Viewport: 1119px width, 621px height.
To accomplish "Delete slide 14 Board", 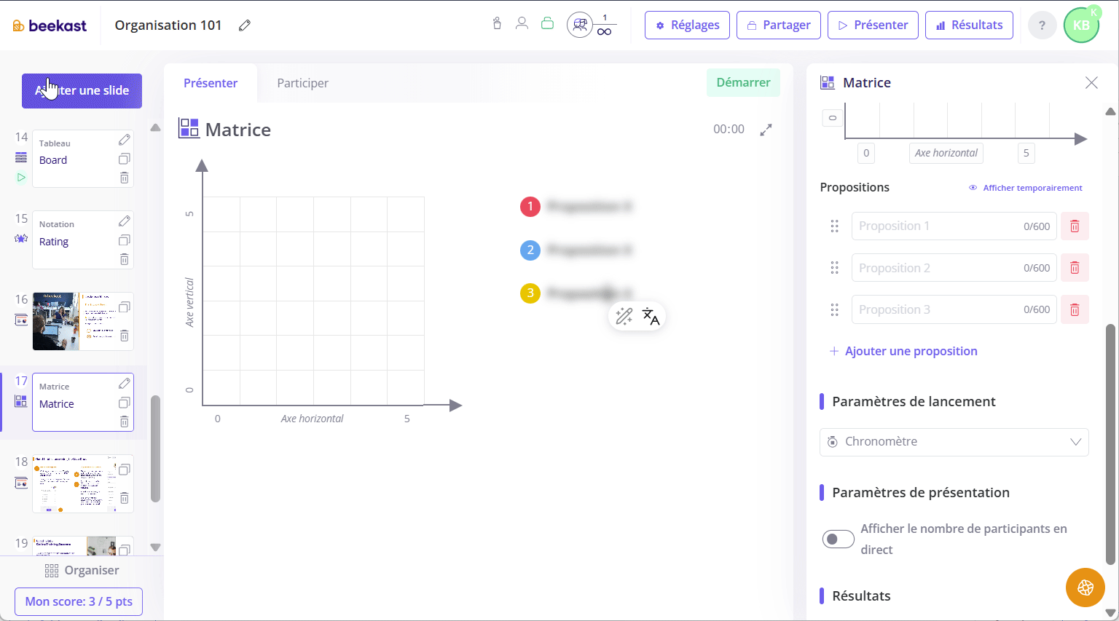I will [125, 178].
